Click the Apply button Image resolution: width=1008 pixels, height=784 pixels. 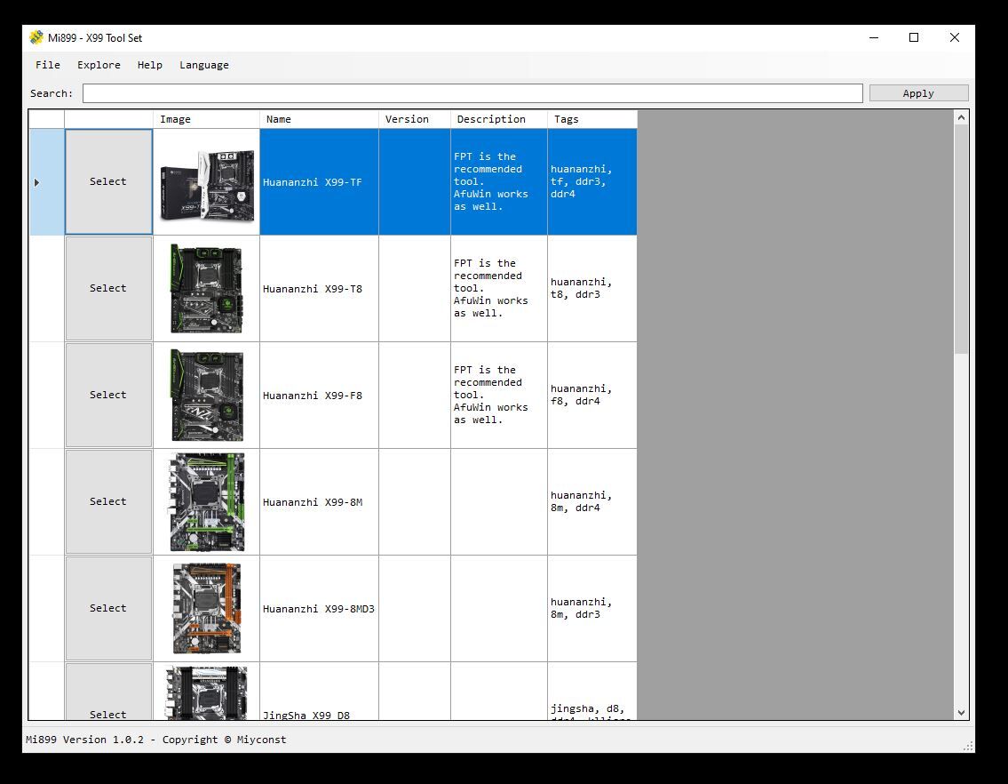coord(918,93)
